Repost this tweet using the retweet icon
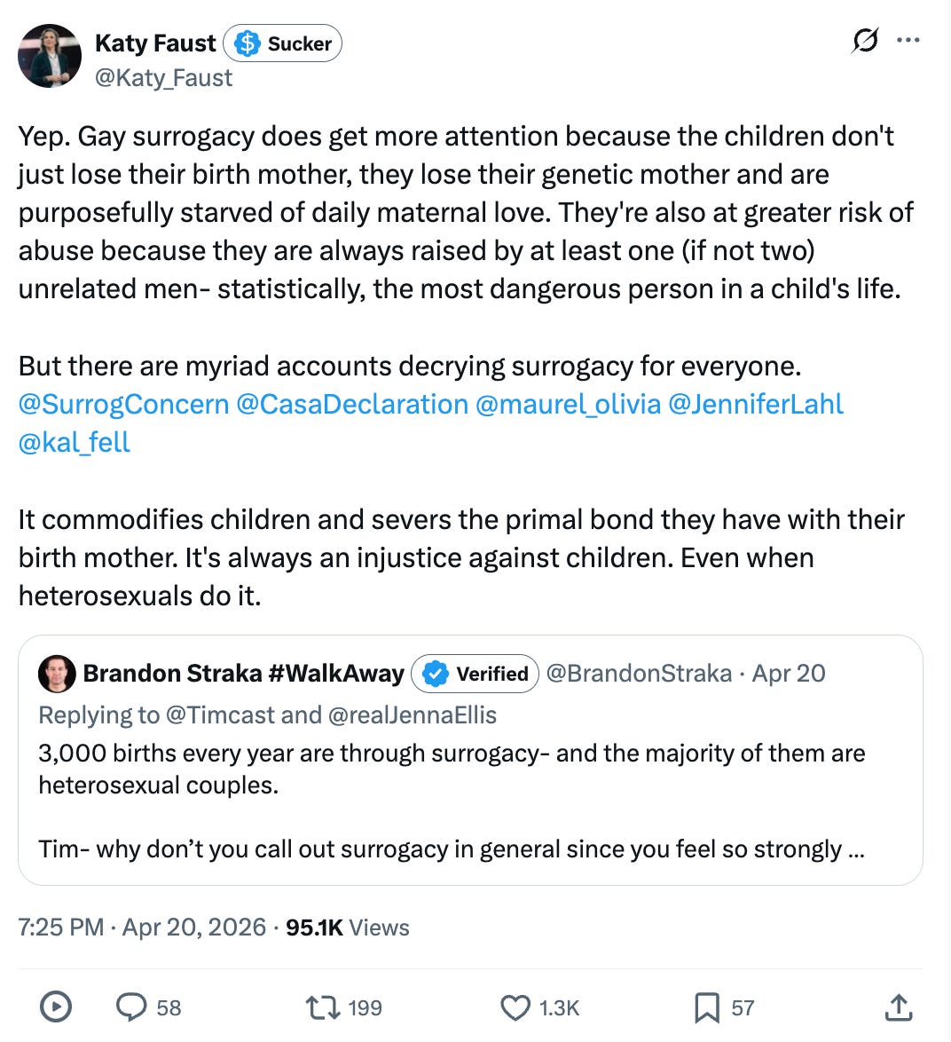 (322, 1006)
